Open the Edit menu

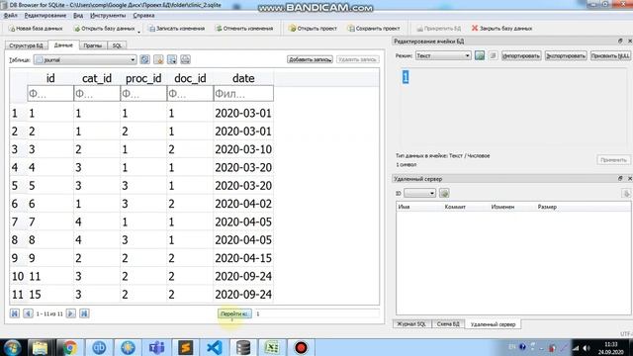click(x=45, y=16)
